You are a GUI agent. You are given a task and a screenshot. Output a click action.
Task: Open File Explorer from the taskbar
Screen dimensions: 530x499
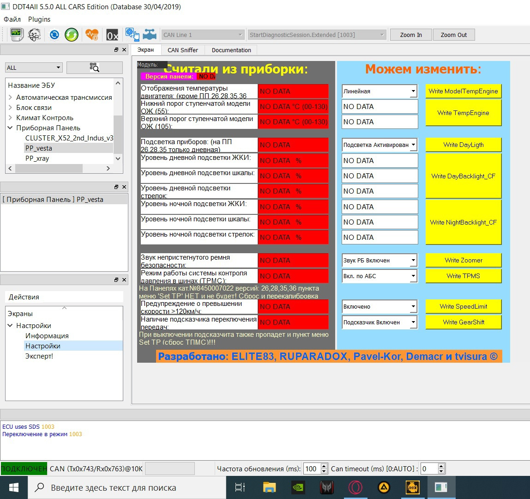(x=270, y=487)
